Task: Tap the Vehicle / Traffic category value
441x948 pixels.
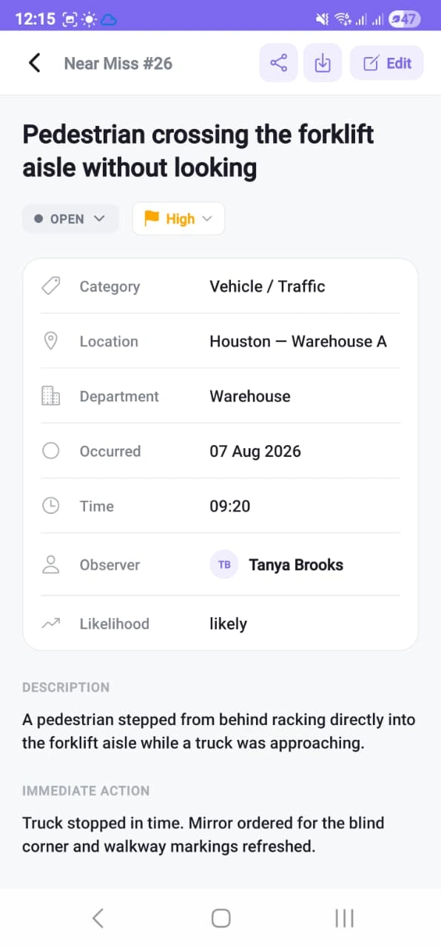Action: click(268, 287)
